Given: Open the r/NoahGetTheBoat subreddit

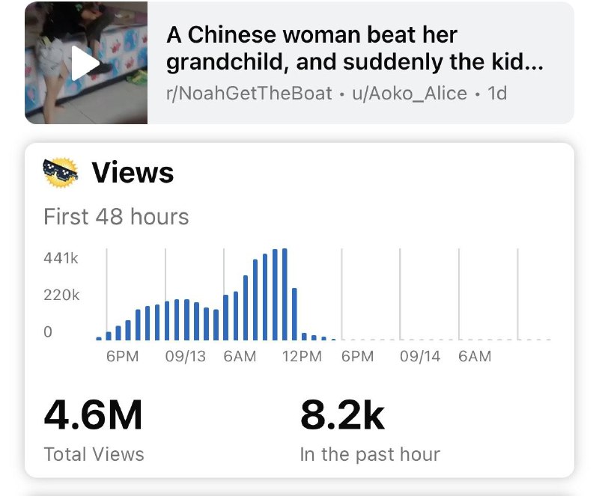Looking at the screenshot, I should point(247,94).
